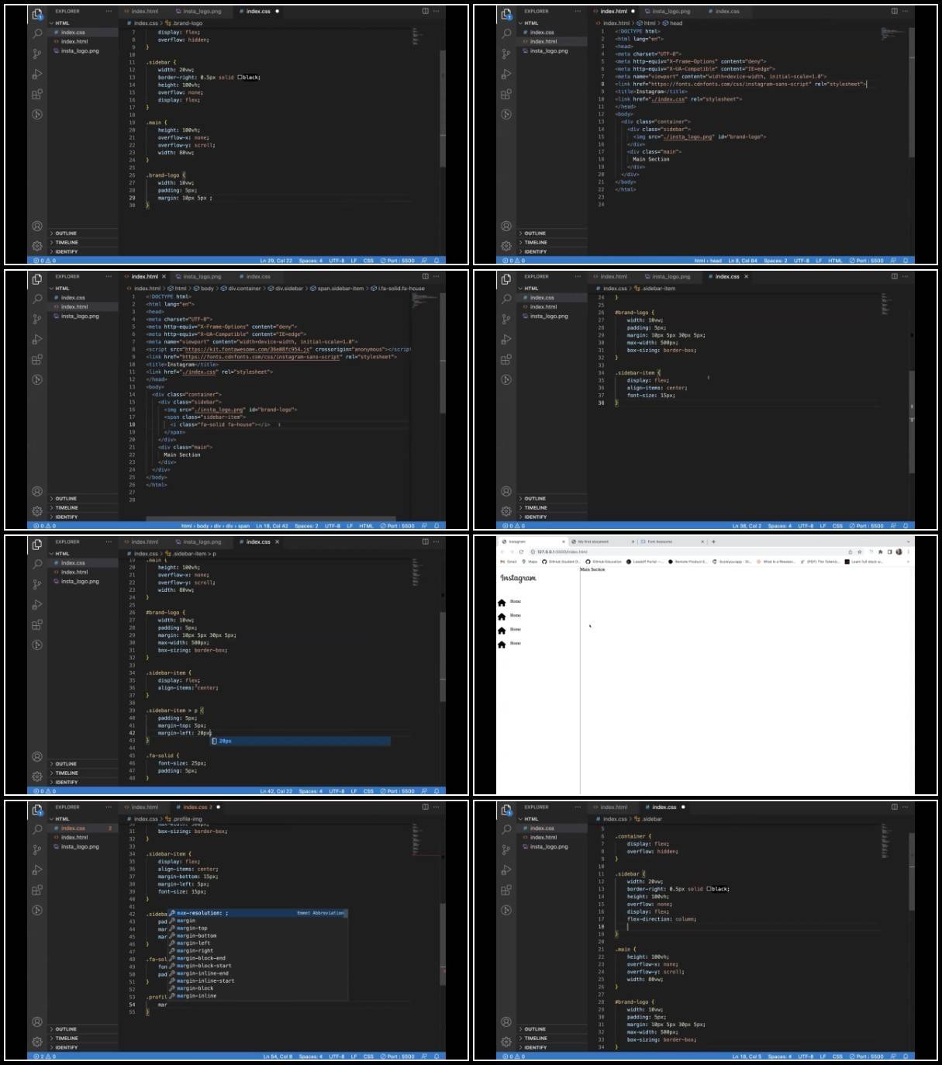942x1065 pixels.
Task: Click the minimap in the Ln 8, Col 84 editor
Action: 892,33
